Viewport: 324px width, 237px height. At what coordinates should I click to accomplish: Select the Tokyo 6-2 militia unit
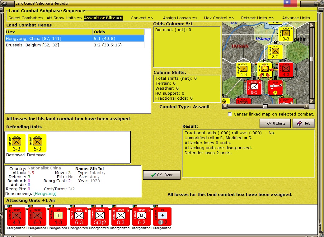pyautogui.click(x=142, y=216)
